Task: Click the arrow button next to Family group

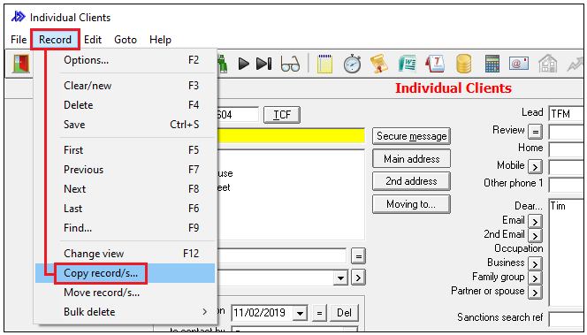Action: tap(536, 278)
